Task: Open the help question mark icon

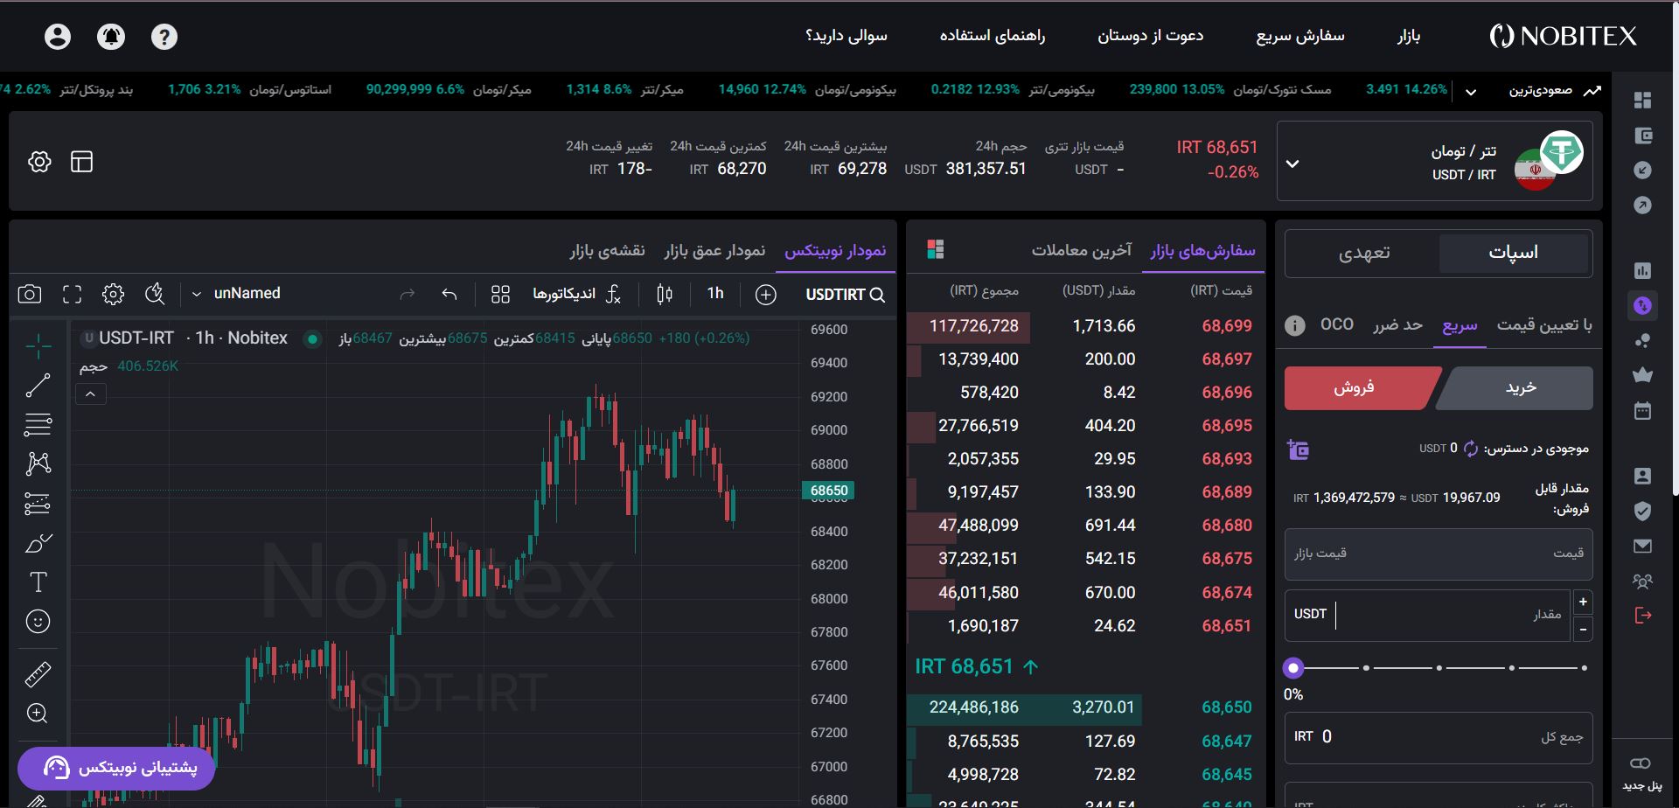Action: click(164, 36)
